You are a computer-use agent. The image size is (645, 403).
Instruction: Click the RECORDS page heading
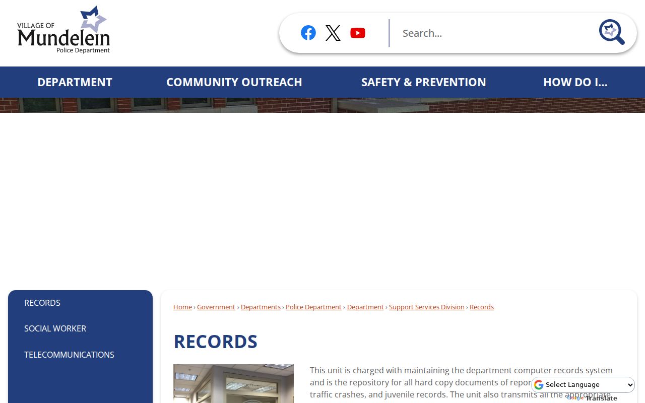tap(215, 342)
